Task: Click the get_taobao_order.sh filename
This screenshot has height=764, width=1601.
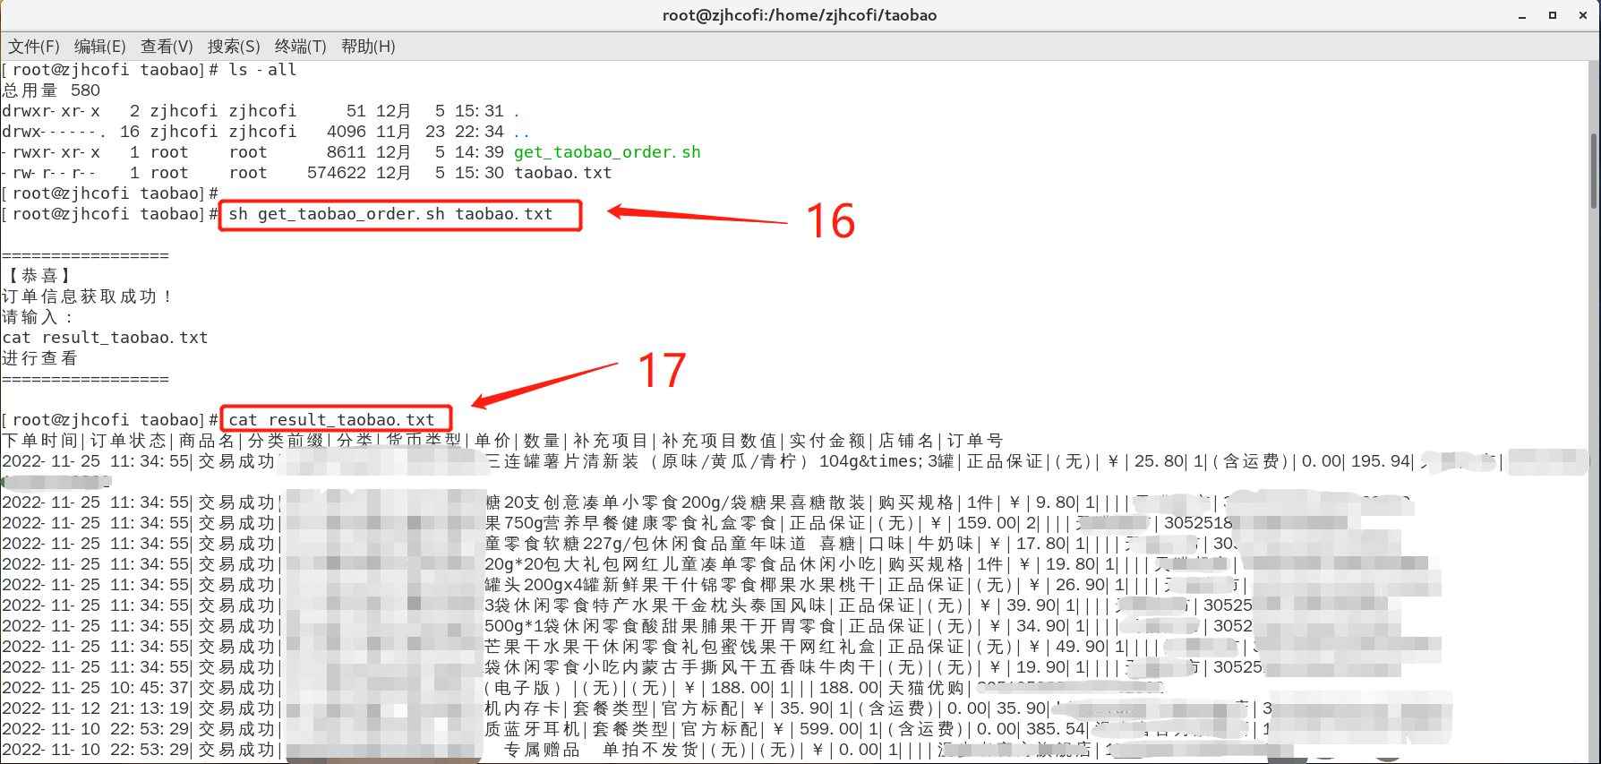Action: pyautogui.click(x=607, y=152)
